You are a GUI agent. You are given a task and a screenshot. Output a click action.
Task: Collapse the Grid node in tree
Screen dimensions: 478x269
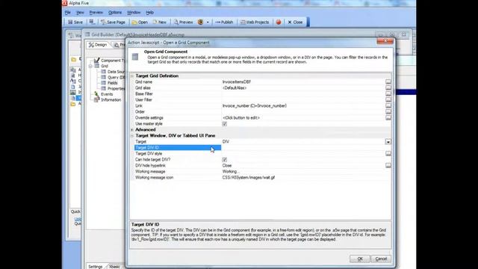pos(90,67)
